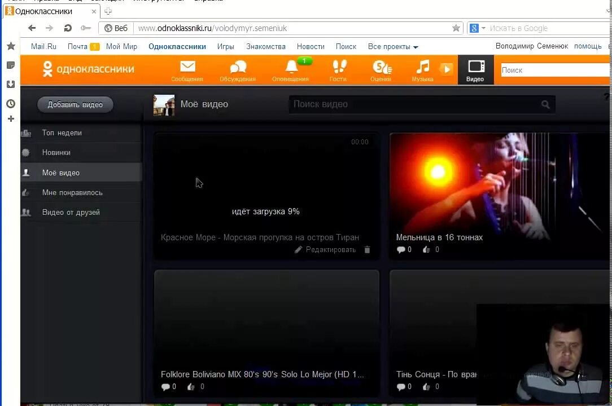Click the browser back arrow
Screen dimensions: 612x406
point(32,28)
